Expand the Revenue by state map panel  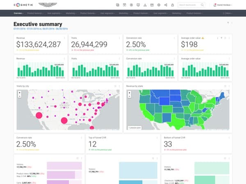(x=225, y=86)
